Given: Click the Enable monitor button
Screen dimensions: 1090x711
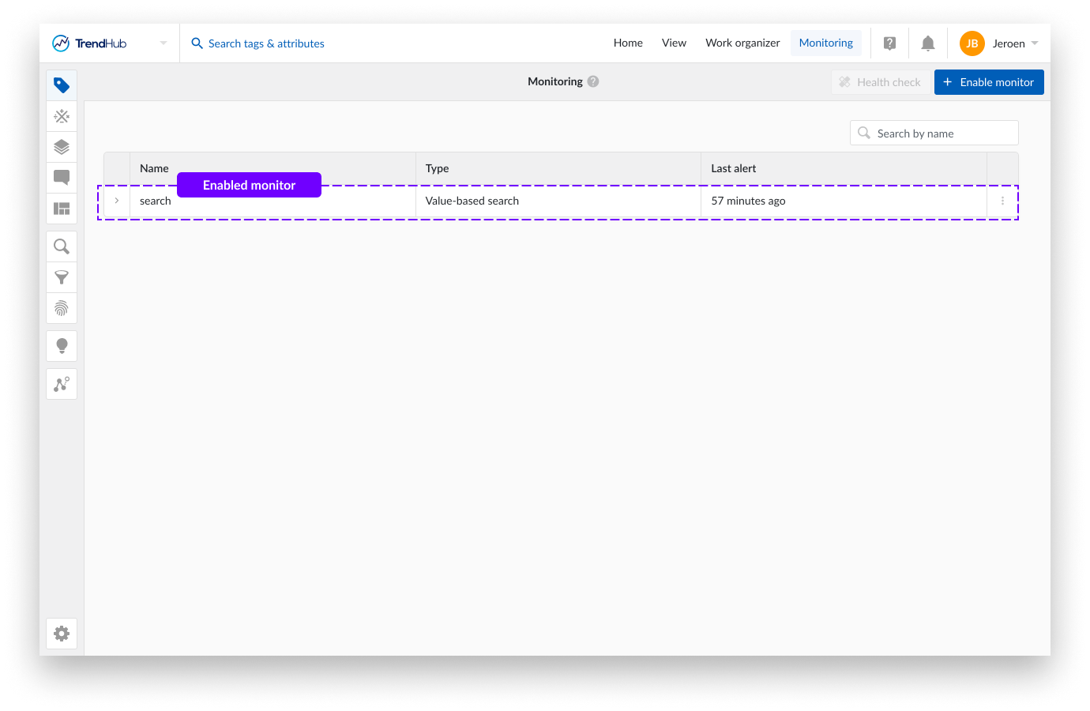Looking at the screenshot, I should tap(989, 81).
